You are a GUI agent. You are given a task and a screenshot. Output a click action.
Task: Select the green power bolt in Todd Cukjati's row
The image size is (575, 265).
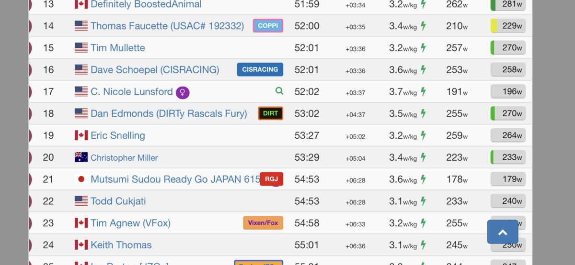(x=423, y=201)
